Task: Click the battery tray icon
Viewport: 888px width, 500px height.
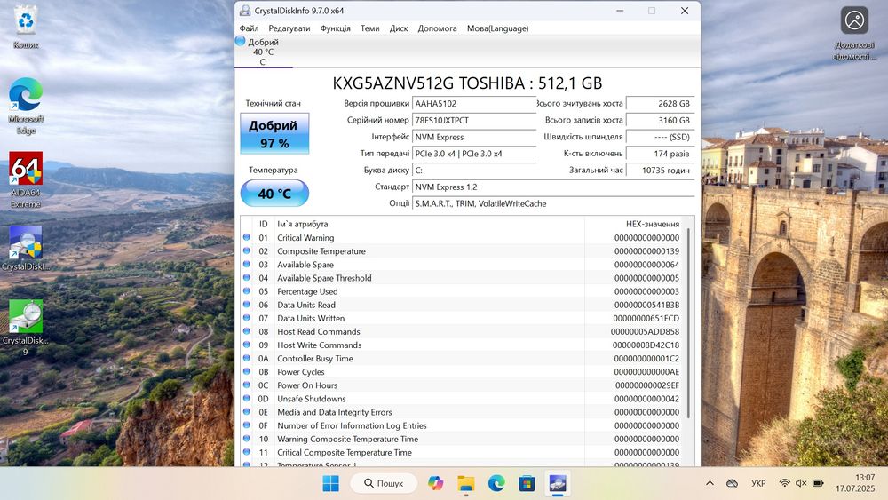Action: pos(818,484)
